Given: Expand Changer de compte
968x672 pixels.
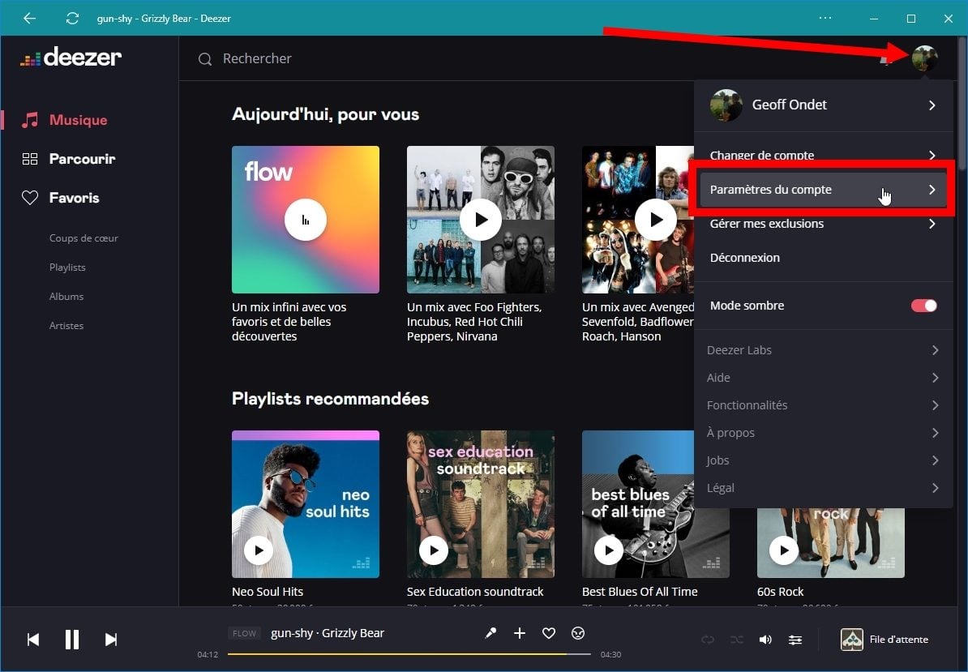Looking at the screenshot, I should coord(824,154).
